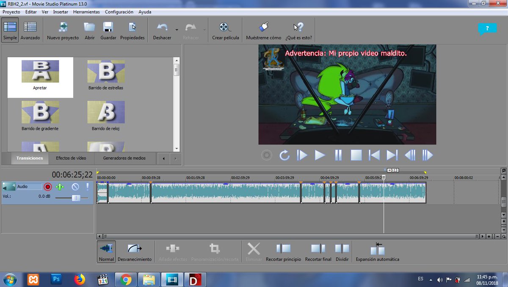Click the preview Play button

click(x=320, y=155)
